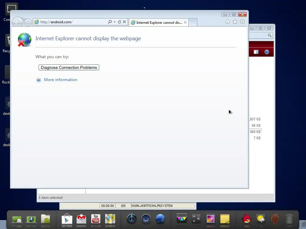306x229 pixels.
Task: Open the Internet Explorer Home page icon
Action: click(x=227, y=21)
